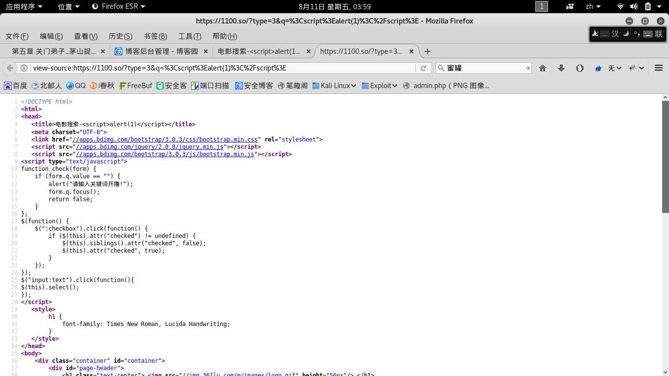The width and height of the screenshot is (669, 376).
Task: Open the 历史(S) menu
Action: click(x=120, y=36)
